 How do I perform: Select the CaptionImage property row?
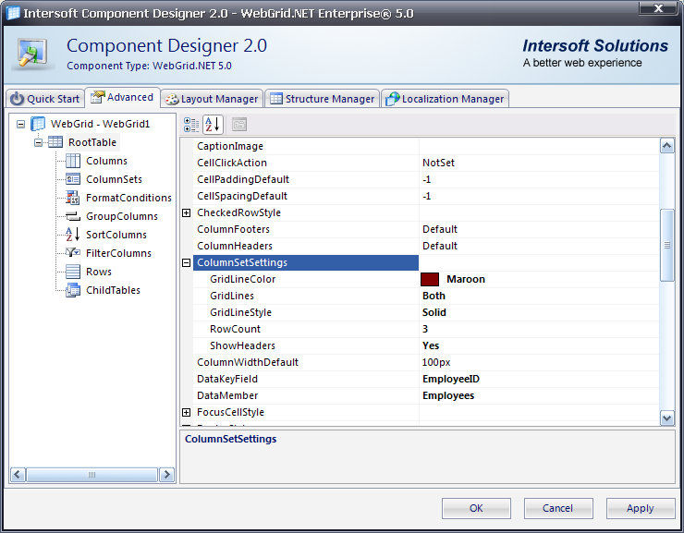[x=426, y=147]
